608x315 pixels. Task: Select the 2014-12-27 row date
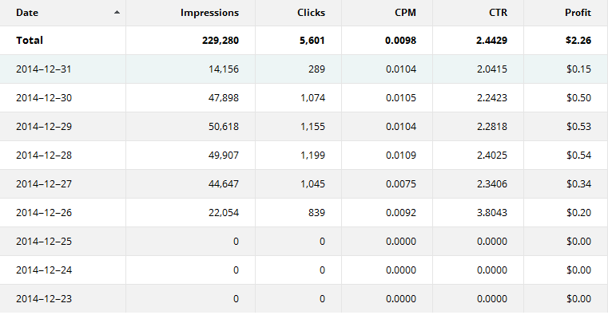44,183
